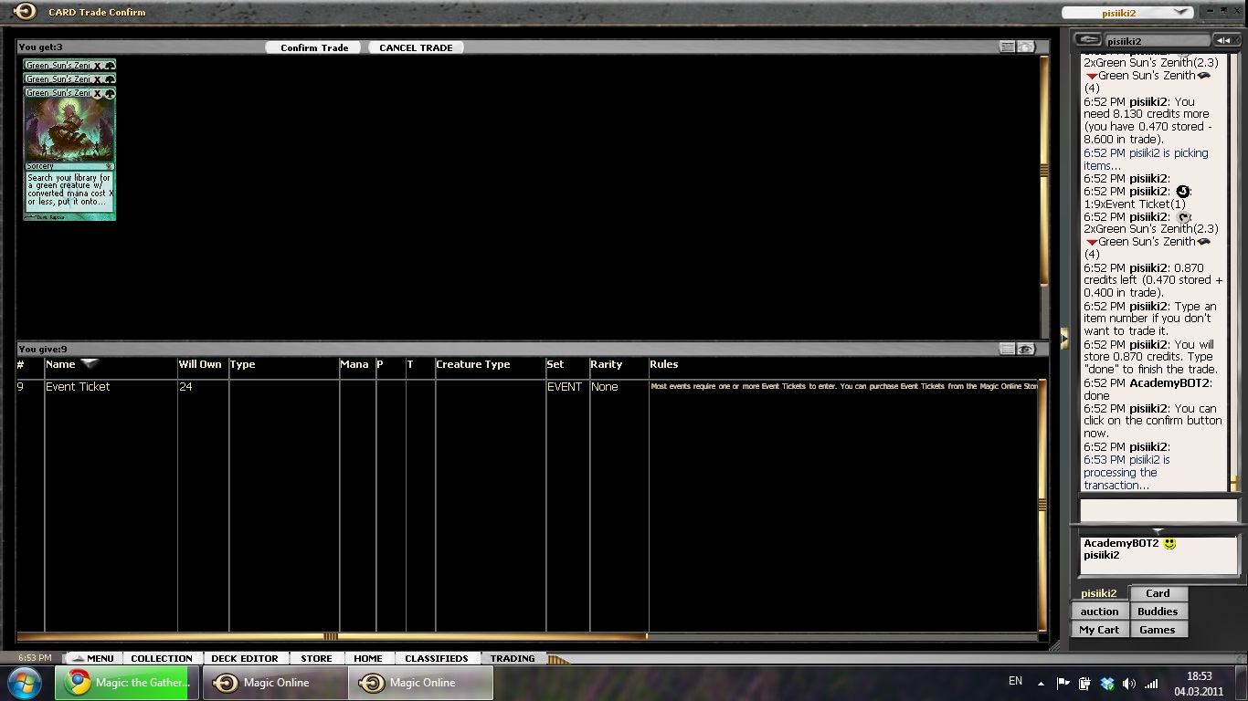Switch You give panel to list view
Viewport: 1248px width, 701px height.
click(1007, 349)
